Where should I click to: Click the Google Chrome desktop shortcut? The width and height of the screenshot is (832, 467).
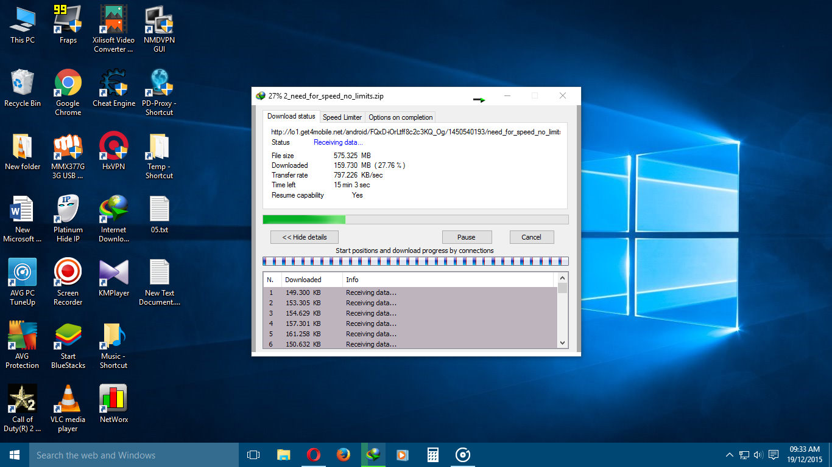[x=68, y=92]
